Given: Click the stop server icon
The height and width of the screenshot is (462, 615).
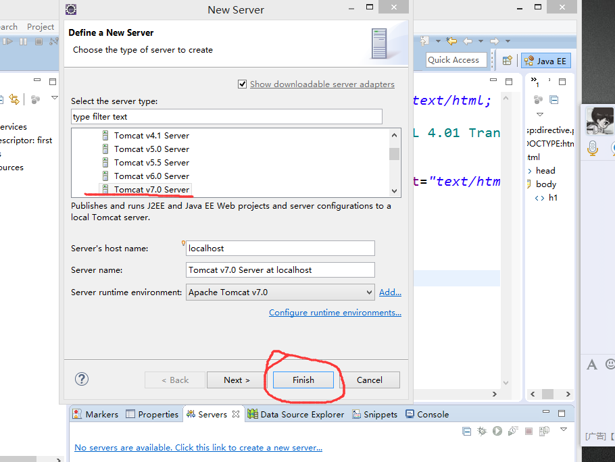Looking at the screenshot, I should click(x=528, y=432).
